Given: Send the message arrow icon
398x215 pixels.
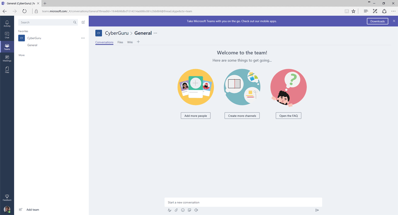Looking at the screenshot, I should (x=317, y=210).
